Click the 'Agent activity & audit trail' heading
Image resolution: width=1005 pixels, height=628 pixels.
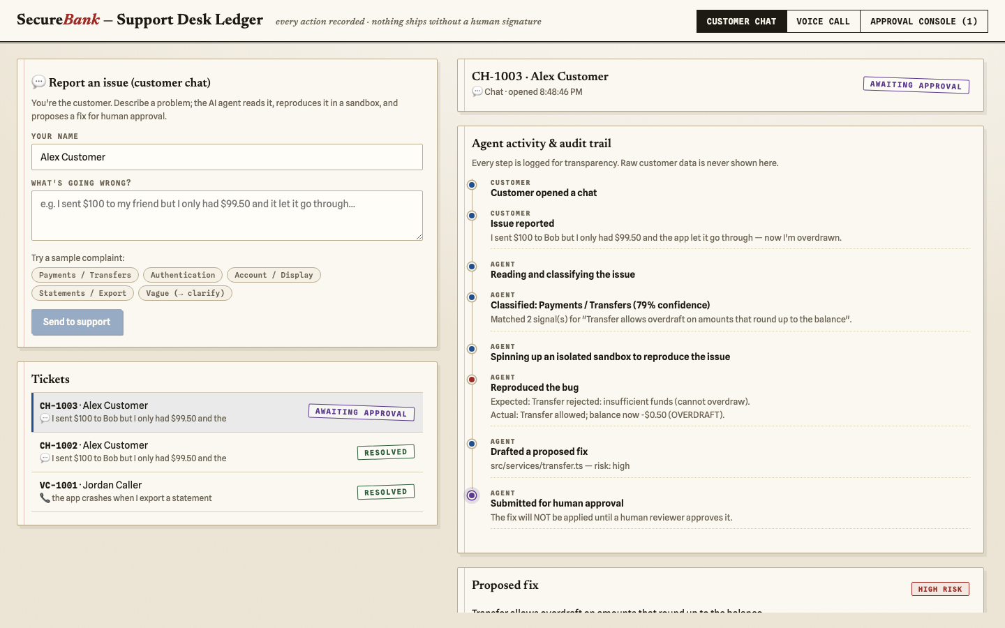pos(542,143)
